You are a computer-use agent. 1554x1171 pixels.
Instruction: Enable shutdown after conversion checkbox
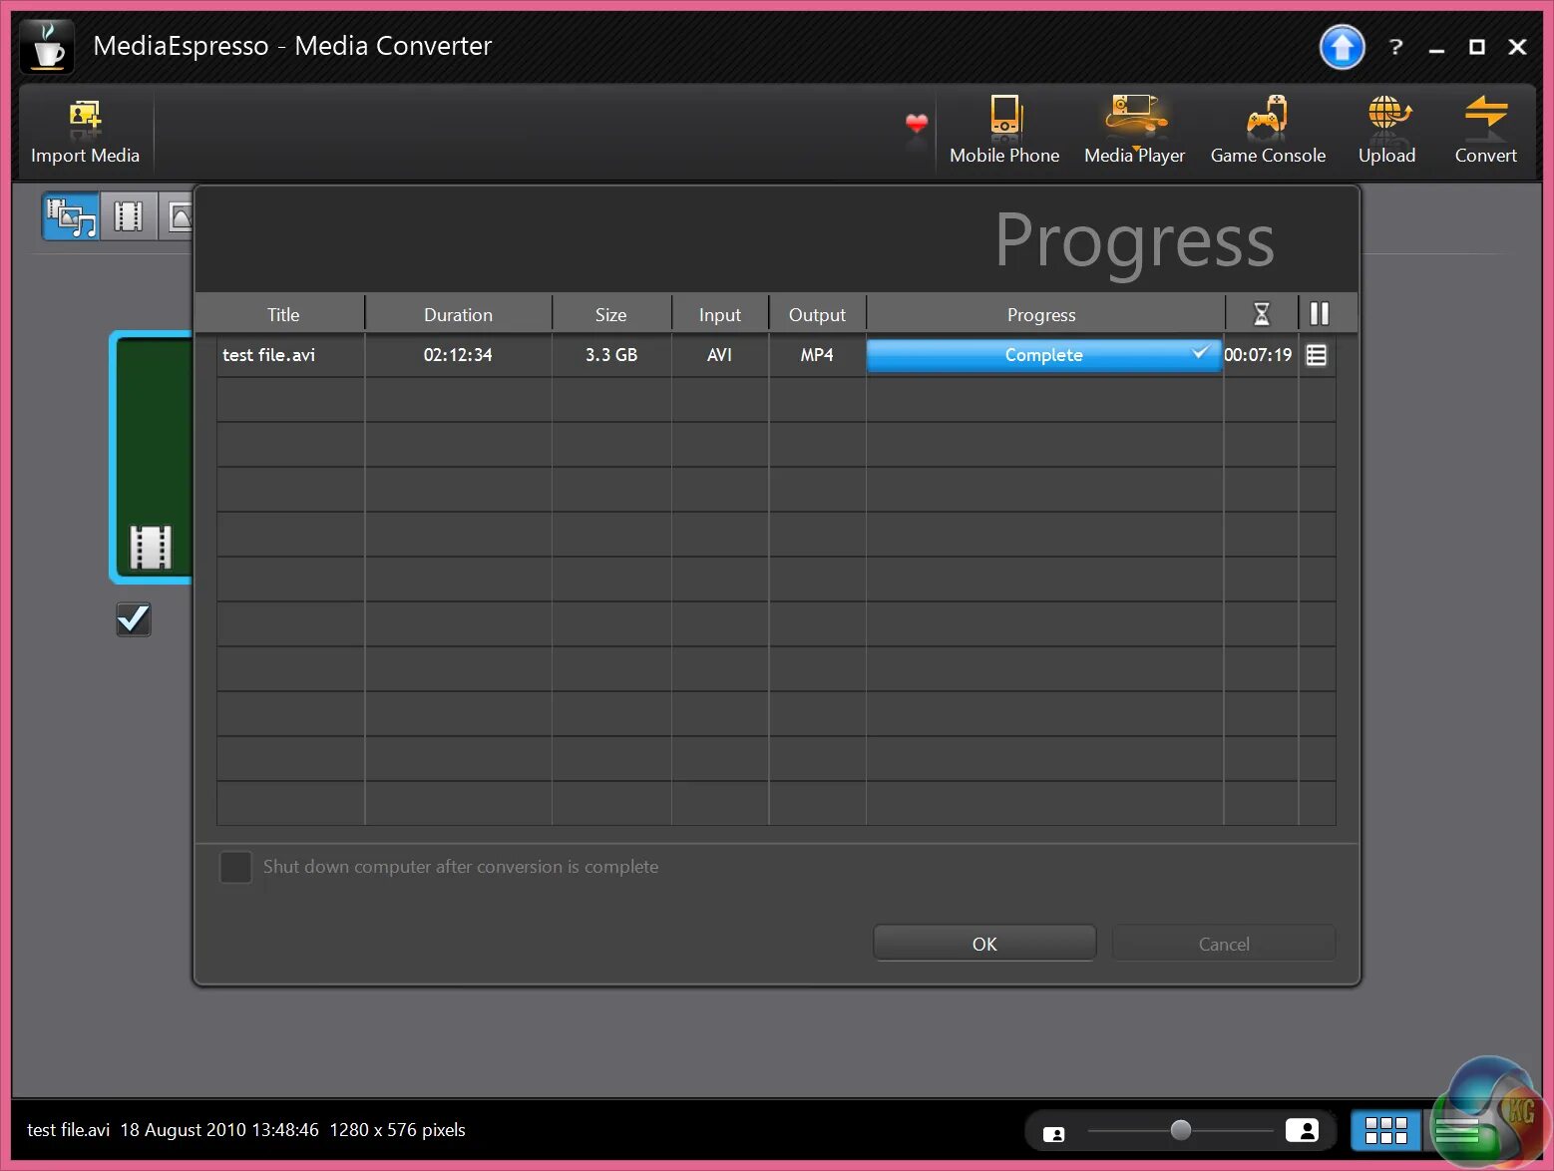(x=235, y=867)
